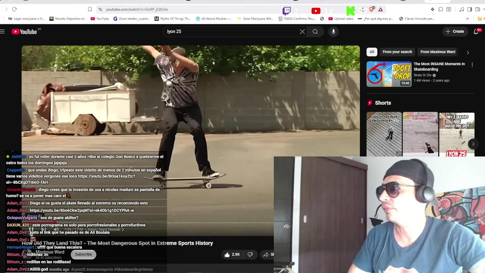Open '100FT DROP' video thumbnail

(x=389, y=74)
